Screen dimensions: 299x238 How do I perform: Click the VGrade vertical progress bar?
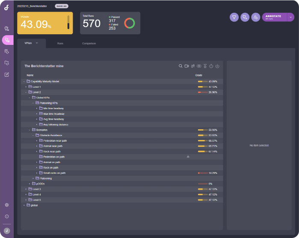[68, 23]
